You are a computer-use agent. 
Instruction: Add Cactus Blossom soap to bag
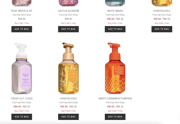(68, 29)
